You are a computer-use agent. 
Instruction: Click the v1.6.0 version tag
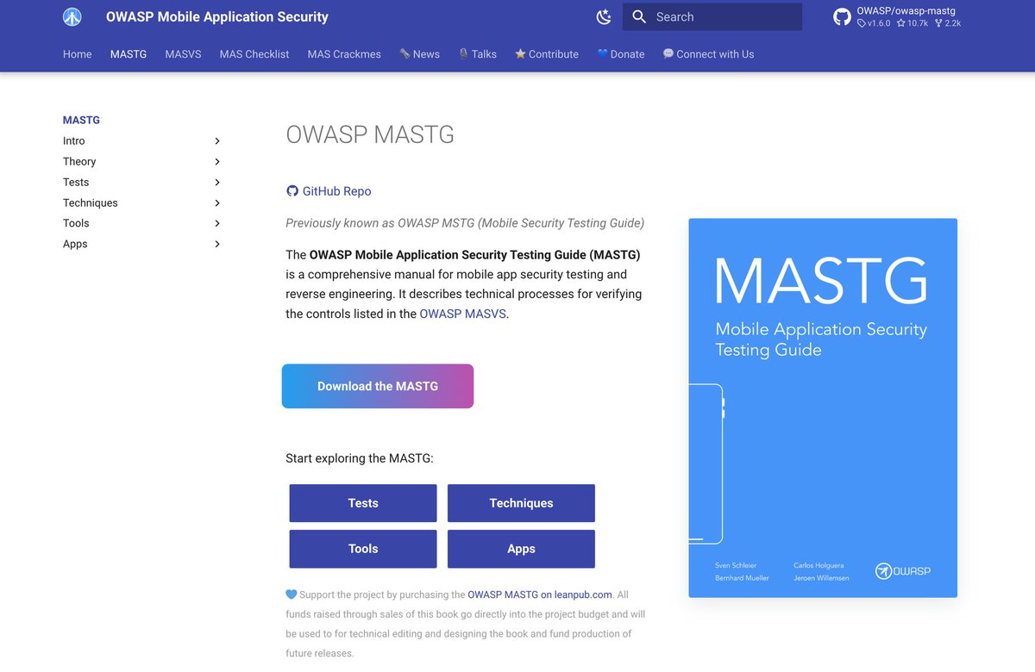[x=874, y=23]
